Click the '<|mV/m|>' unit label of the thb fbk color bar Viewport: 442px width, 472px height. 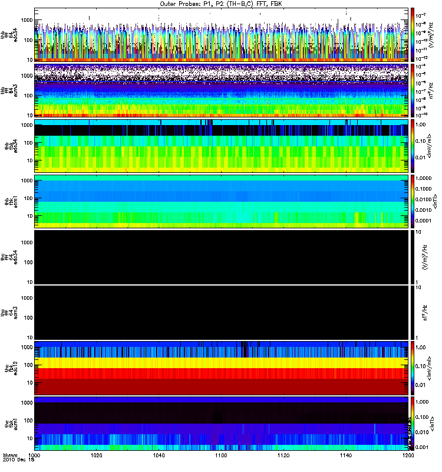click(430, 146)
